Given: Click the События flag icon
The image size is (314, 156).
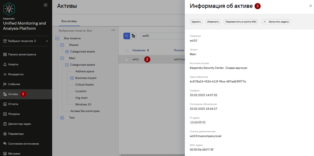Looking at the screenshot, I should point(5,84).
